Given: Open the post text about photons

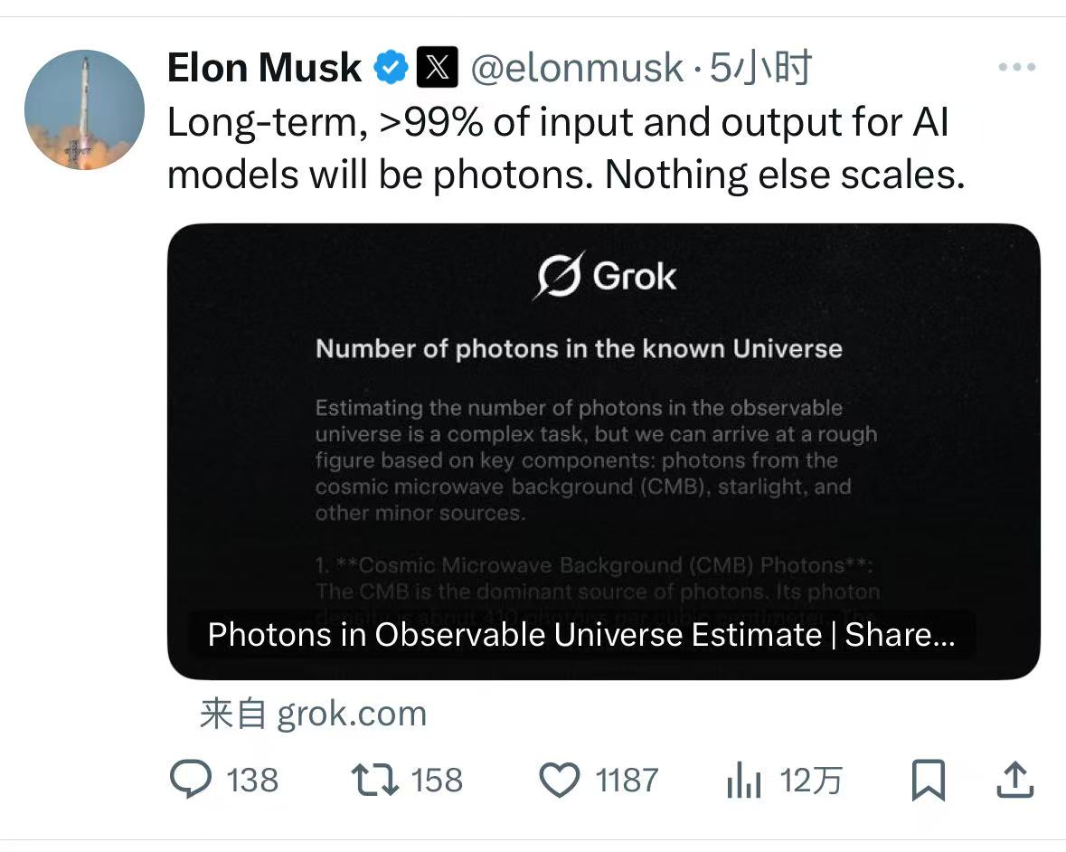Looking at the screenshot, I should point(565,148).
